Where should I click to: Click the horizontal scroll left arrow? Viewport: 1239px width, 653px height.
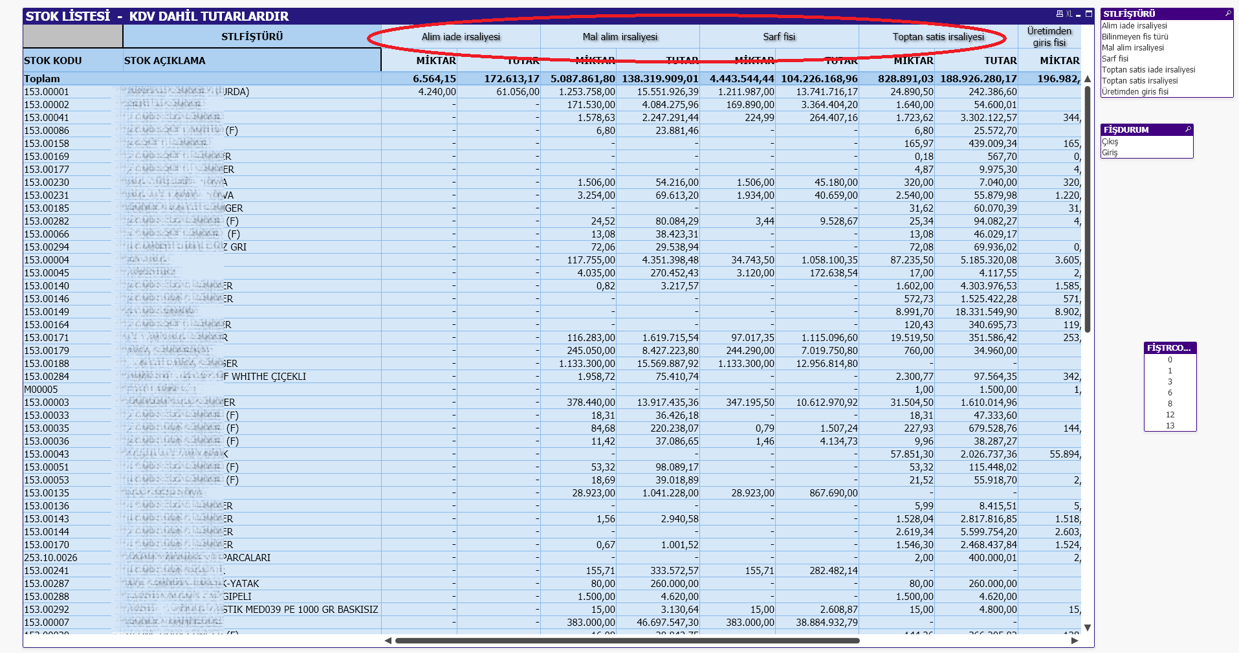[388, 641]
